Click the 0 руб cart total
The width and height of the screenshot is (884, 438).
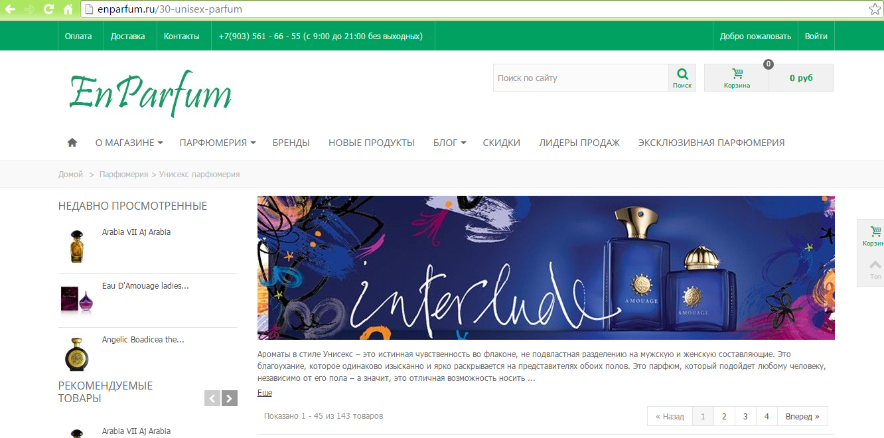click(801, 78)
